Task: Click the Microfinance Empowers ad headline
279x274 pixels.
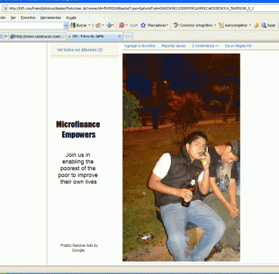Action: [x=78, y=130]
